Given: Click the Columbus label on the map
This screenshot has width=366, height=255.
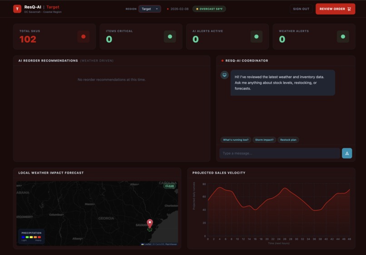Looking at the screenshot, I should pos(56,215).
